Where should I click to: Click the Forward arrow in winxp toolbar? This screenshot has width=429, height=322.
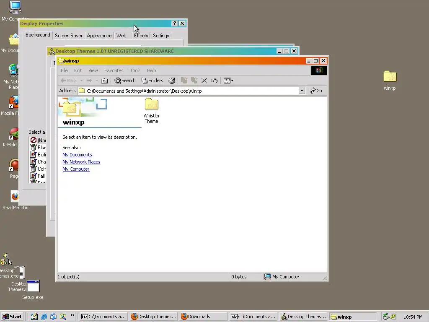[89, 80]
